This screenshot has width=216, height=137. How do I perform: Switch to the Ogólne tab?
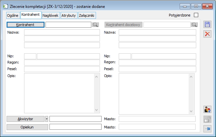coord(13,15)
